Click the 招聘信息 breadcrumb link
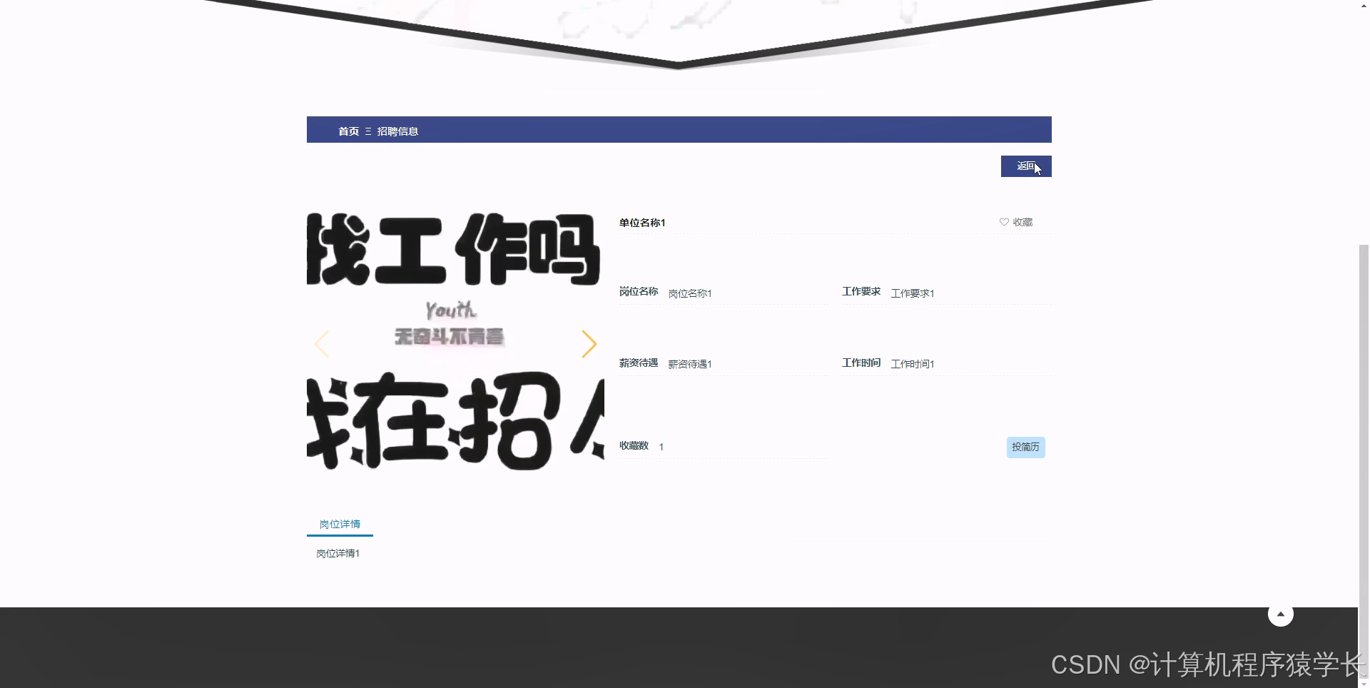This screenshot has width=1370, height=688. point(397,131)
